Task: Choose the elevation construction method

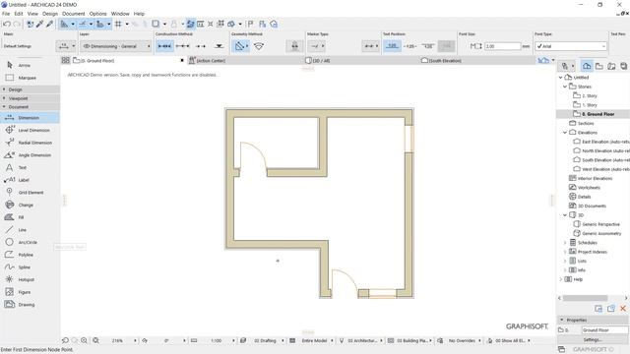Action: [x=219, y=46]
